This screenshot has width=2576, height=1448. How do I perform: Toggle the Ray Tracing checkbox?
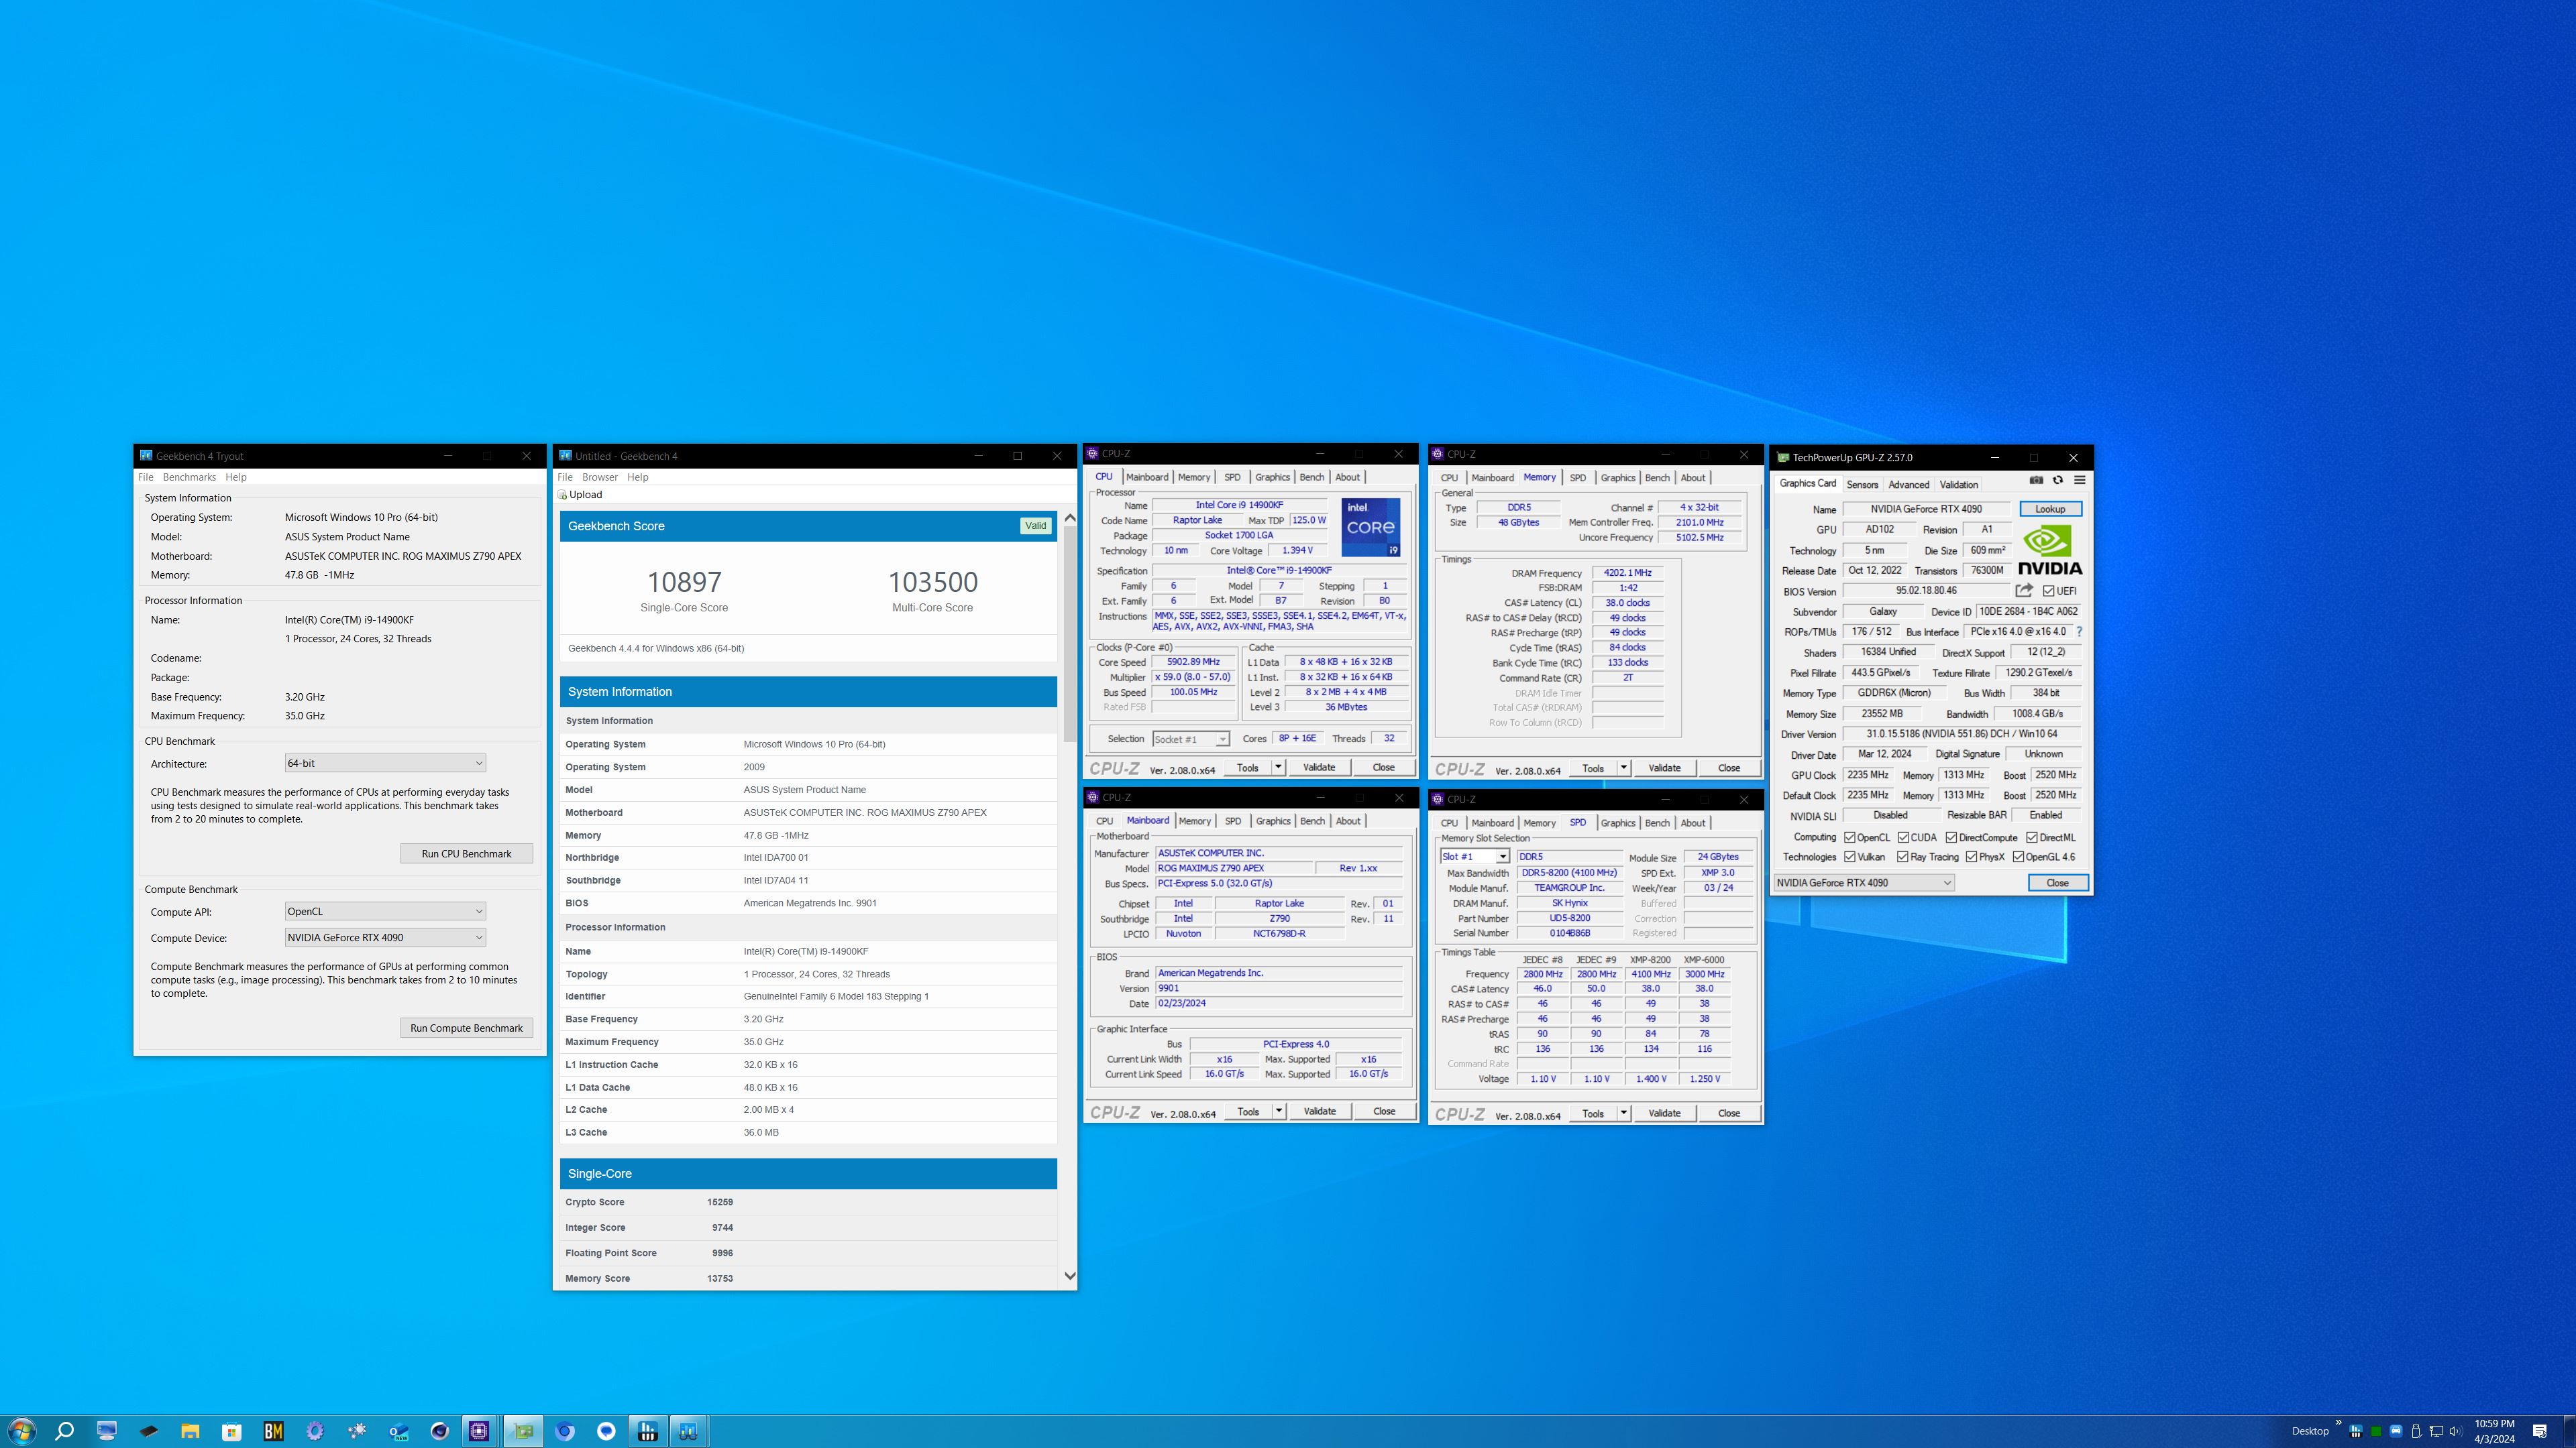point(1903,857)
